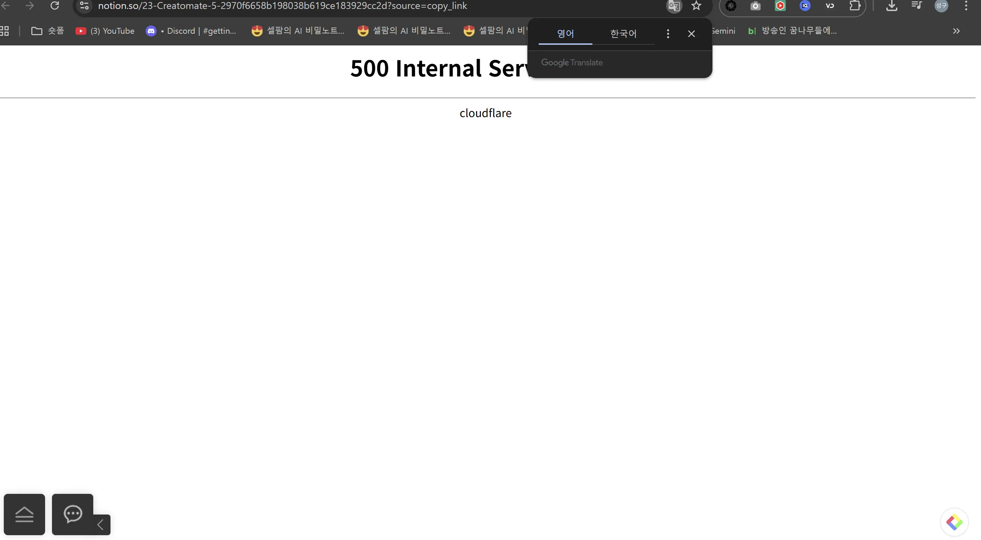Screen dimensions: 981x540
Task: Expand hidden bookmarks with the double chevron
Action: 956,31
